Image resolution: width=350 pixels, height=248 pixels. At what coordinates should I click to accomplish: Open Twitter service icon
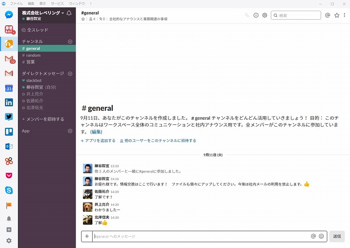tap(9, 117)
